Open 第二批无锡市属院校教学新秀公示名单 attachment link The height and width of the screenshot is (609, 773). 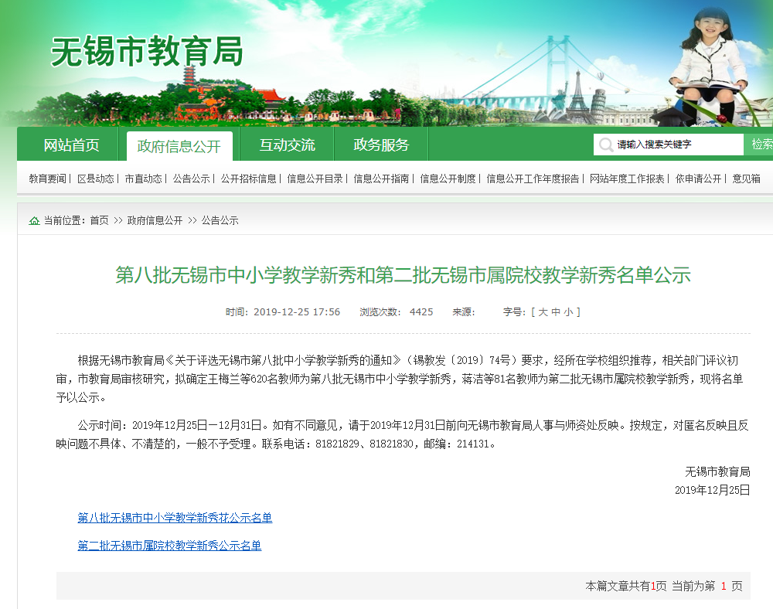tap(169, 546)
